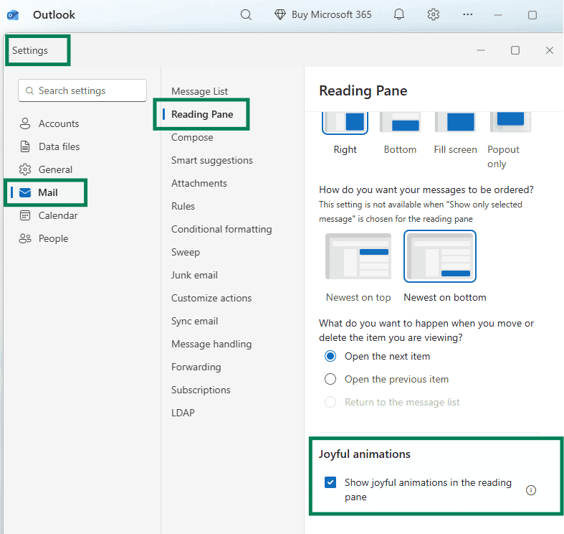This screenshot has width=564, height=534.
Task: Open Sync email settings
Action: [195, 322]
